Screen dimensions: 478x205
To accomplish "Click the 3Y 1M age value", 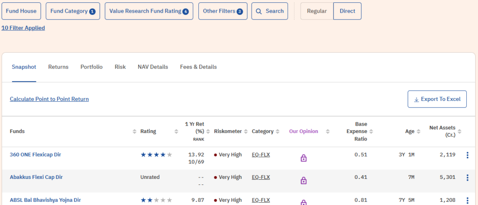I will (407, 155).
